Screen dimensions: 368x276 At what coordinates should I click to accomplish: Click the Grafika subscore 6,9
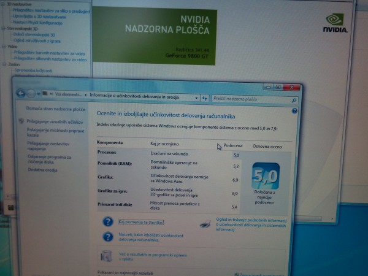(235, 180)
